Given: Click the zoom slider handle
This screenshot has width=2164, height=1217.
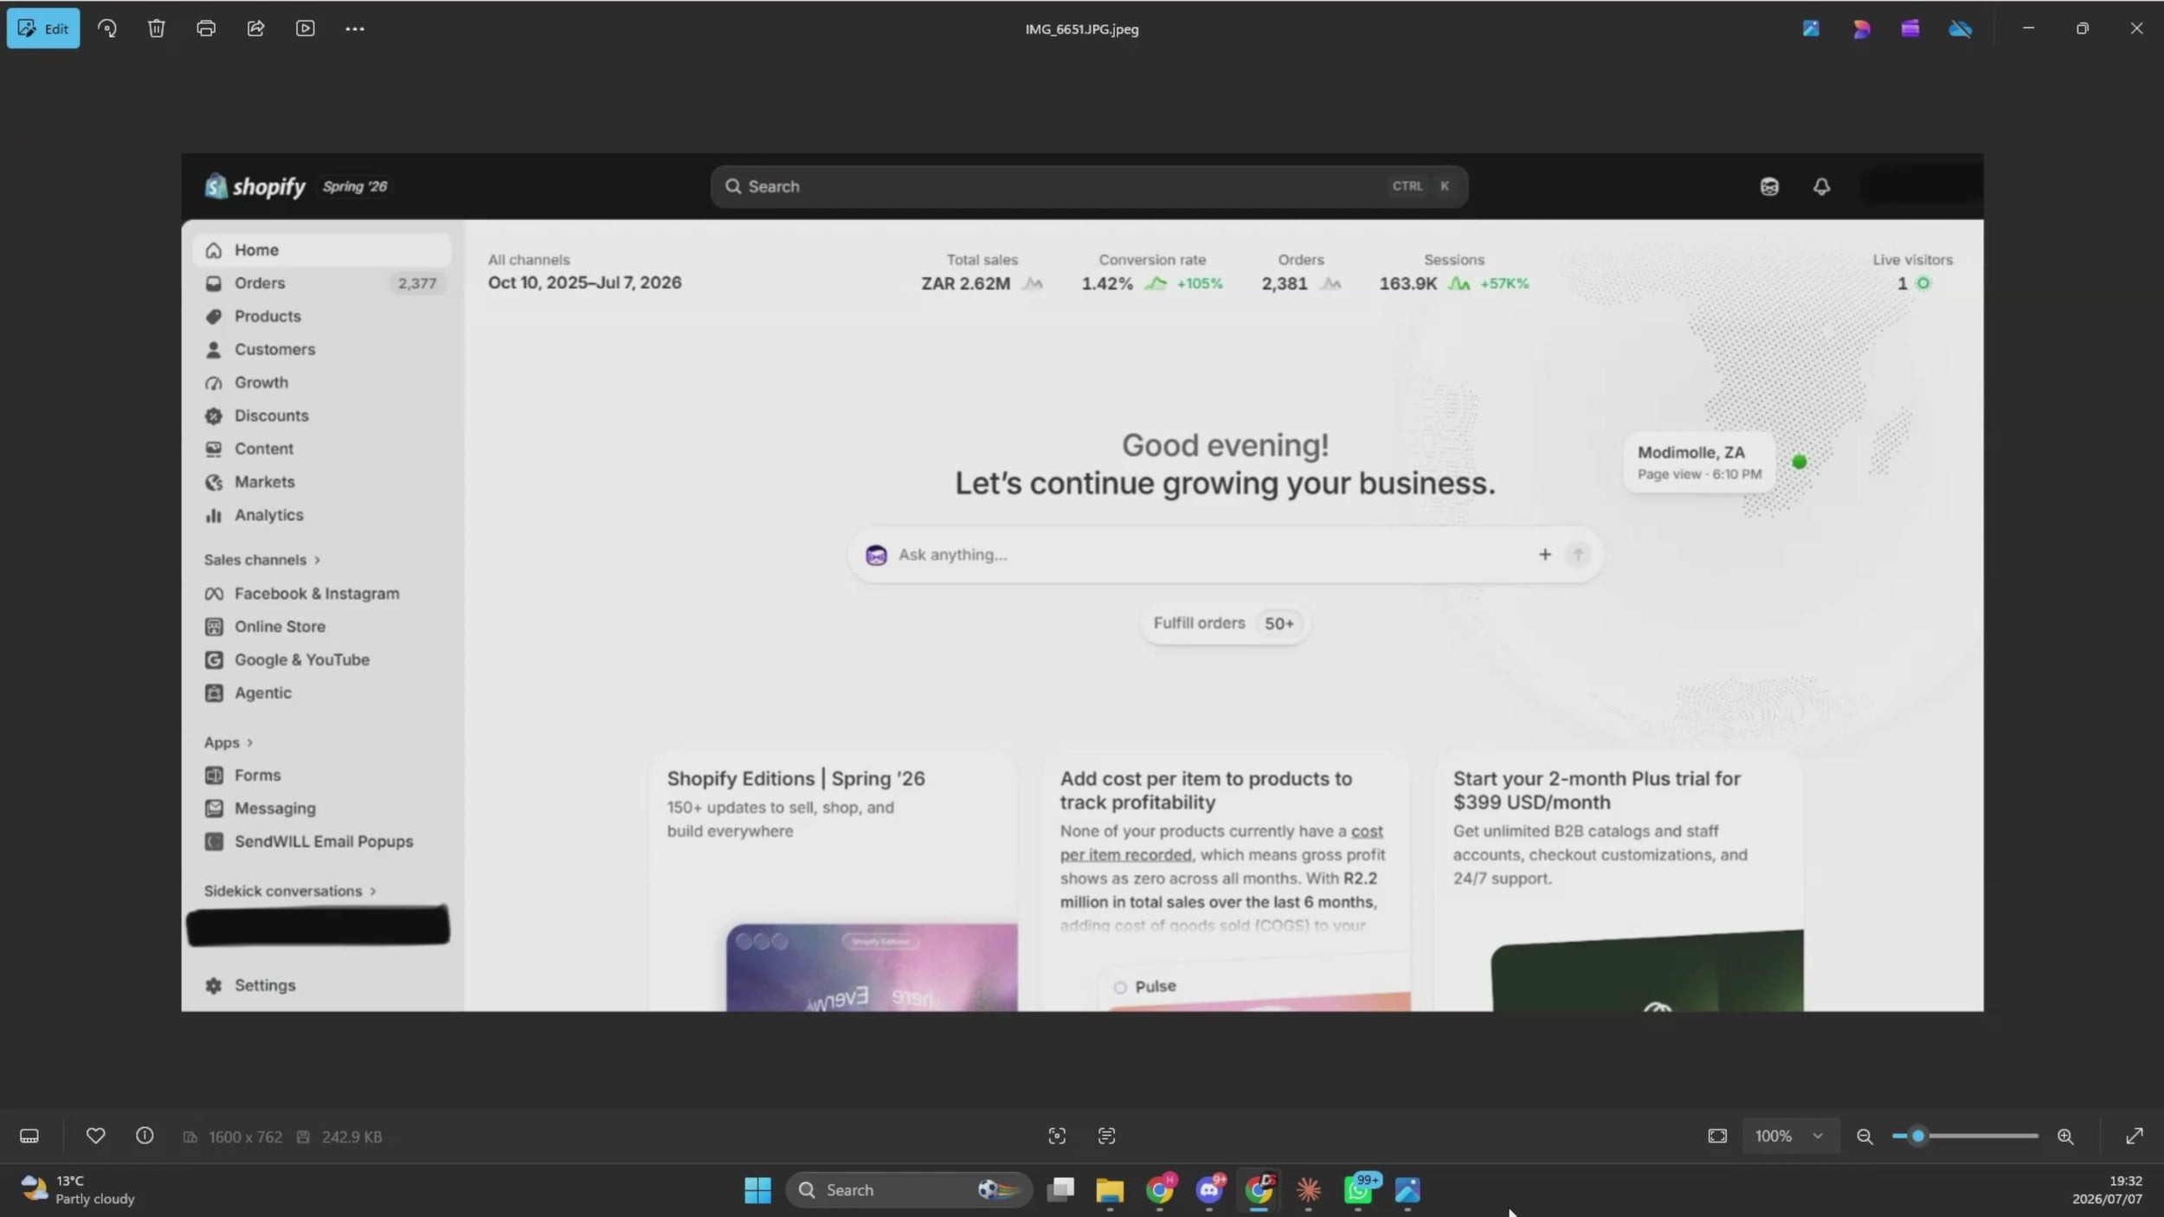Looking at the screenshot, I should pos(1918,1136).
